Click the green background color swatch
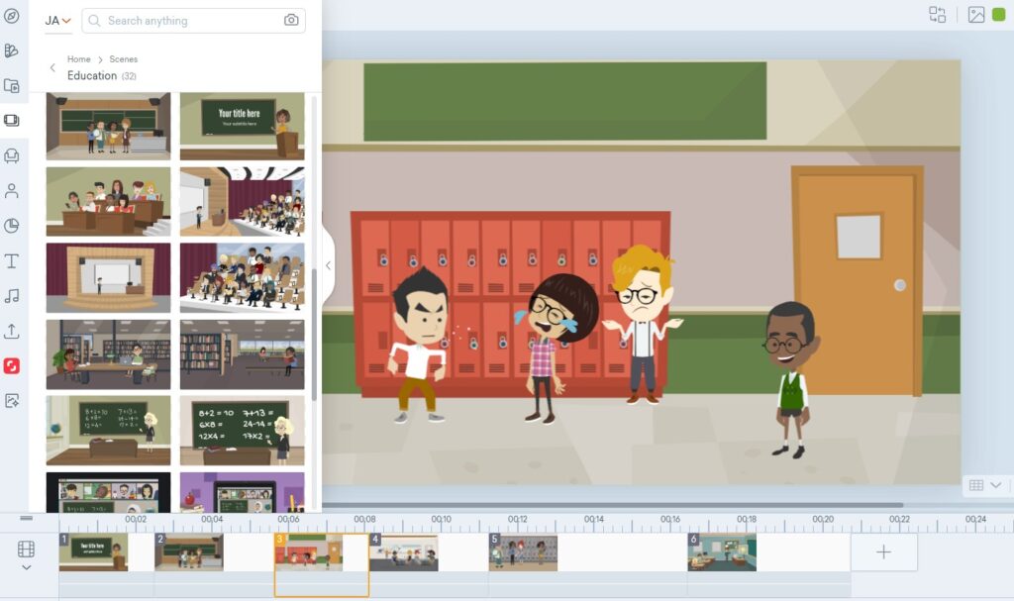1014x601 pixels. tap(998, 15)
